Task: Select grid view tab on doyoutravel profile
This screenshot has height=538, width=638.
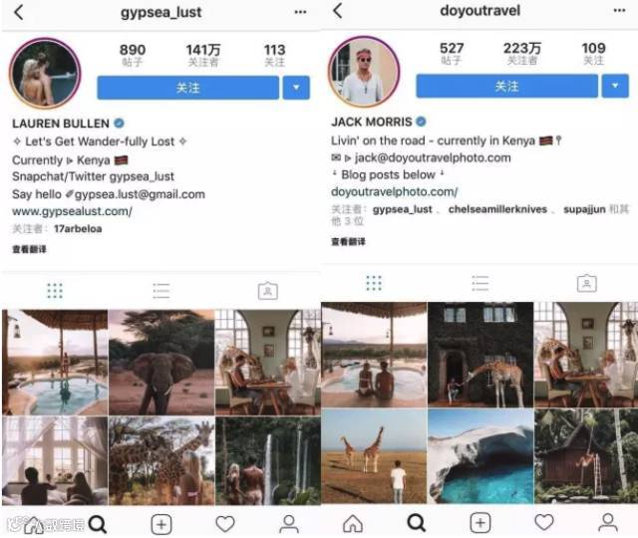Action: 374,283
